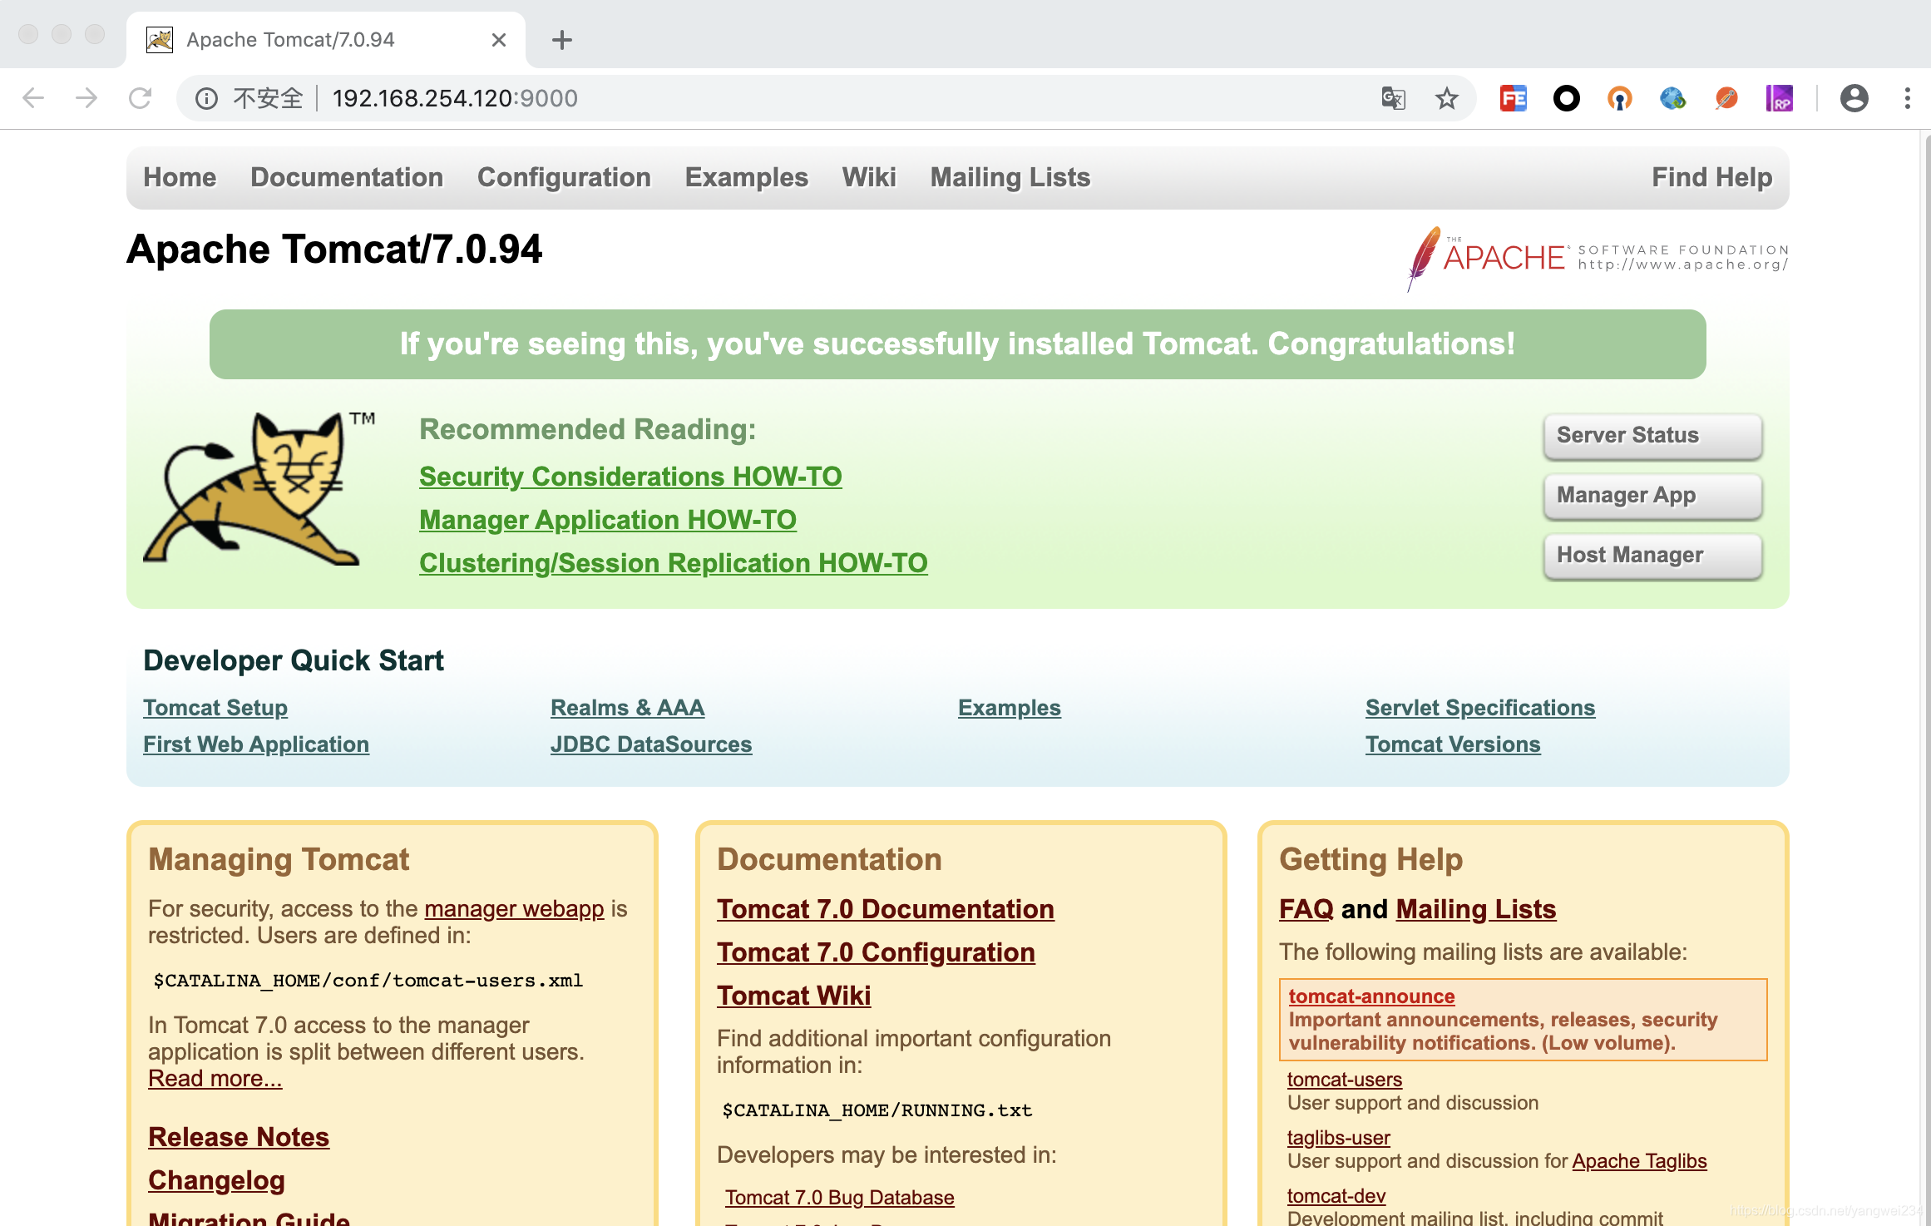Viewport: 1931px width, 1226px height.
Task: Open the Realms & AAA link
Action: coord(628,708)
